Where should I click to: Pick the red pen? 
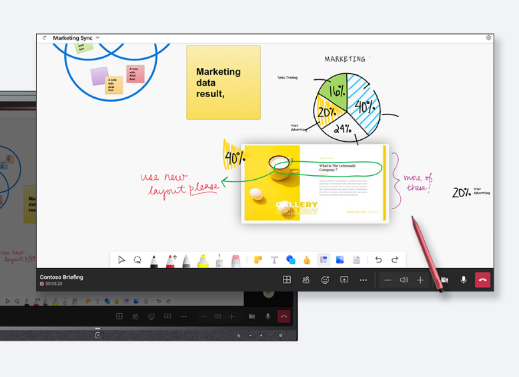tap(171, 261)
